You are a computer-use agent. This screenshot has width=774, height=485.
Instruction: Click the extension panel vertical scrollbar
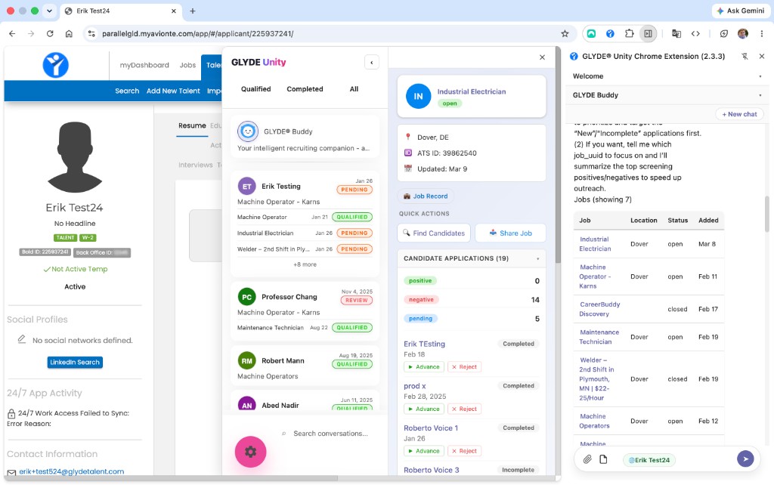(x=766, y=214)
